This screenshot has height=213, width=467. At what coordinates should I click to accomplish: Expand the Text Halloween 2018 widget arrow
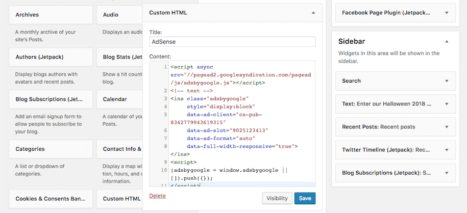coord(447,104)
